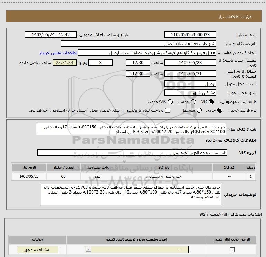Click the 'مشاهده مجوز' button
This screenshot has height=257, width=266.
click(38, 249)
